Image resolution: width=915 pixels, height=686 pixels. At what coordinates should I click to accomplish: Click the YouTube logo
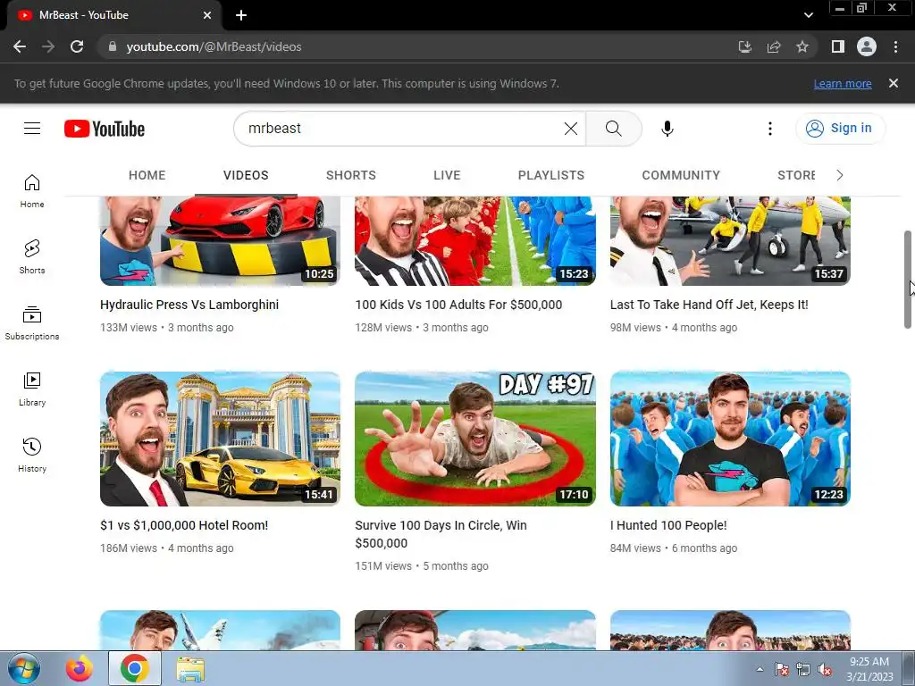(x=105, y=129)
